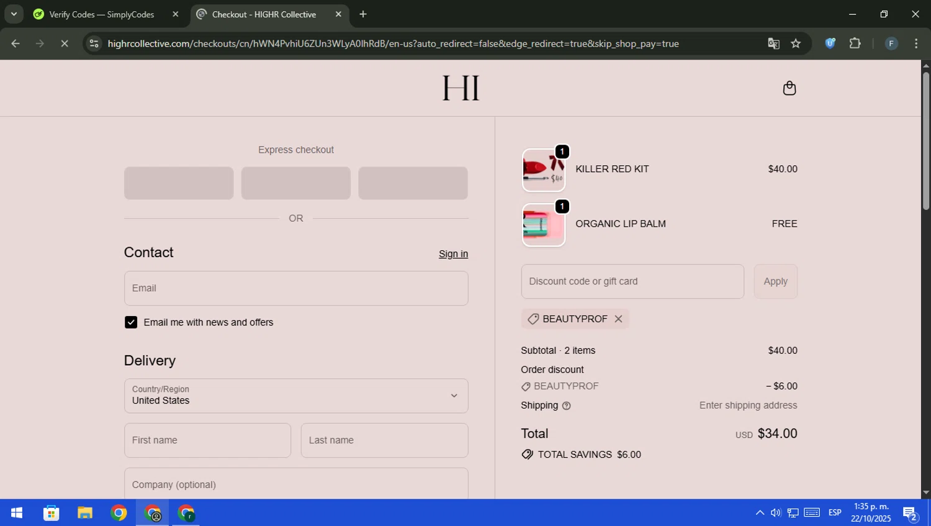
Task: Stop loading the page
Action: click(65, 43)
